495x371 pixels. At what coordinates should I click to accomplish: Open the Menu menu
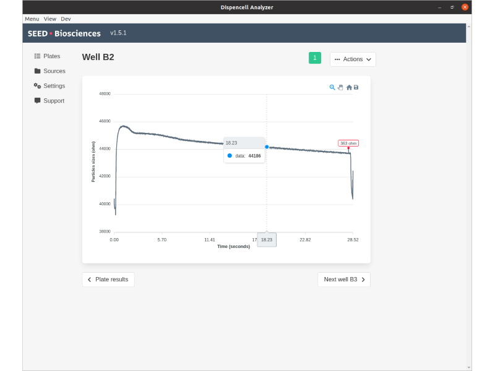32,19
